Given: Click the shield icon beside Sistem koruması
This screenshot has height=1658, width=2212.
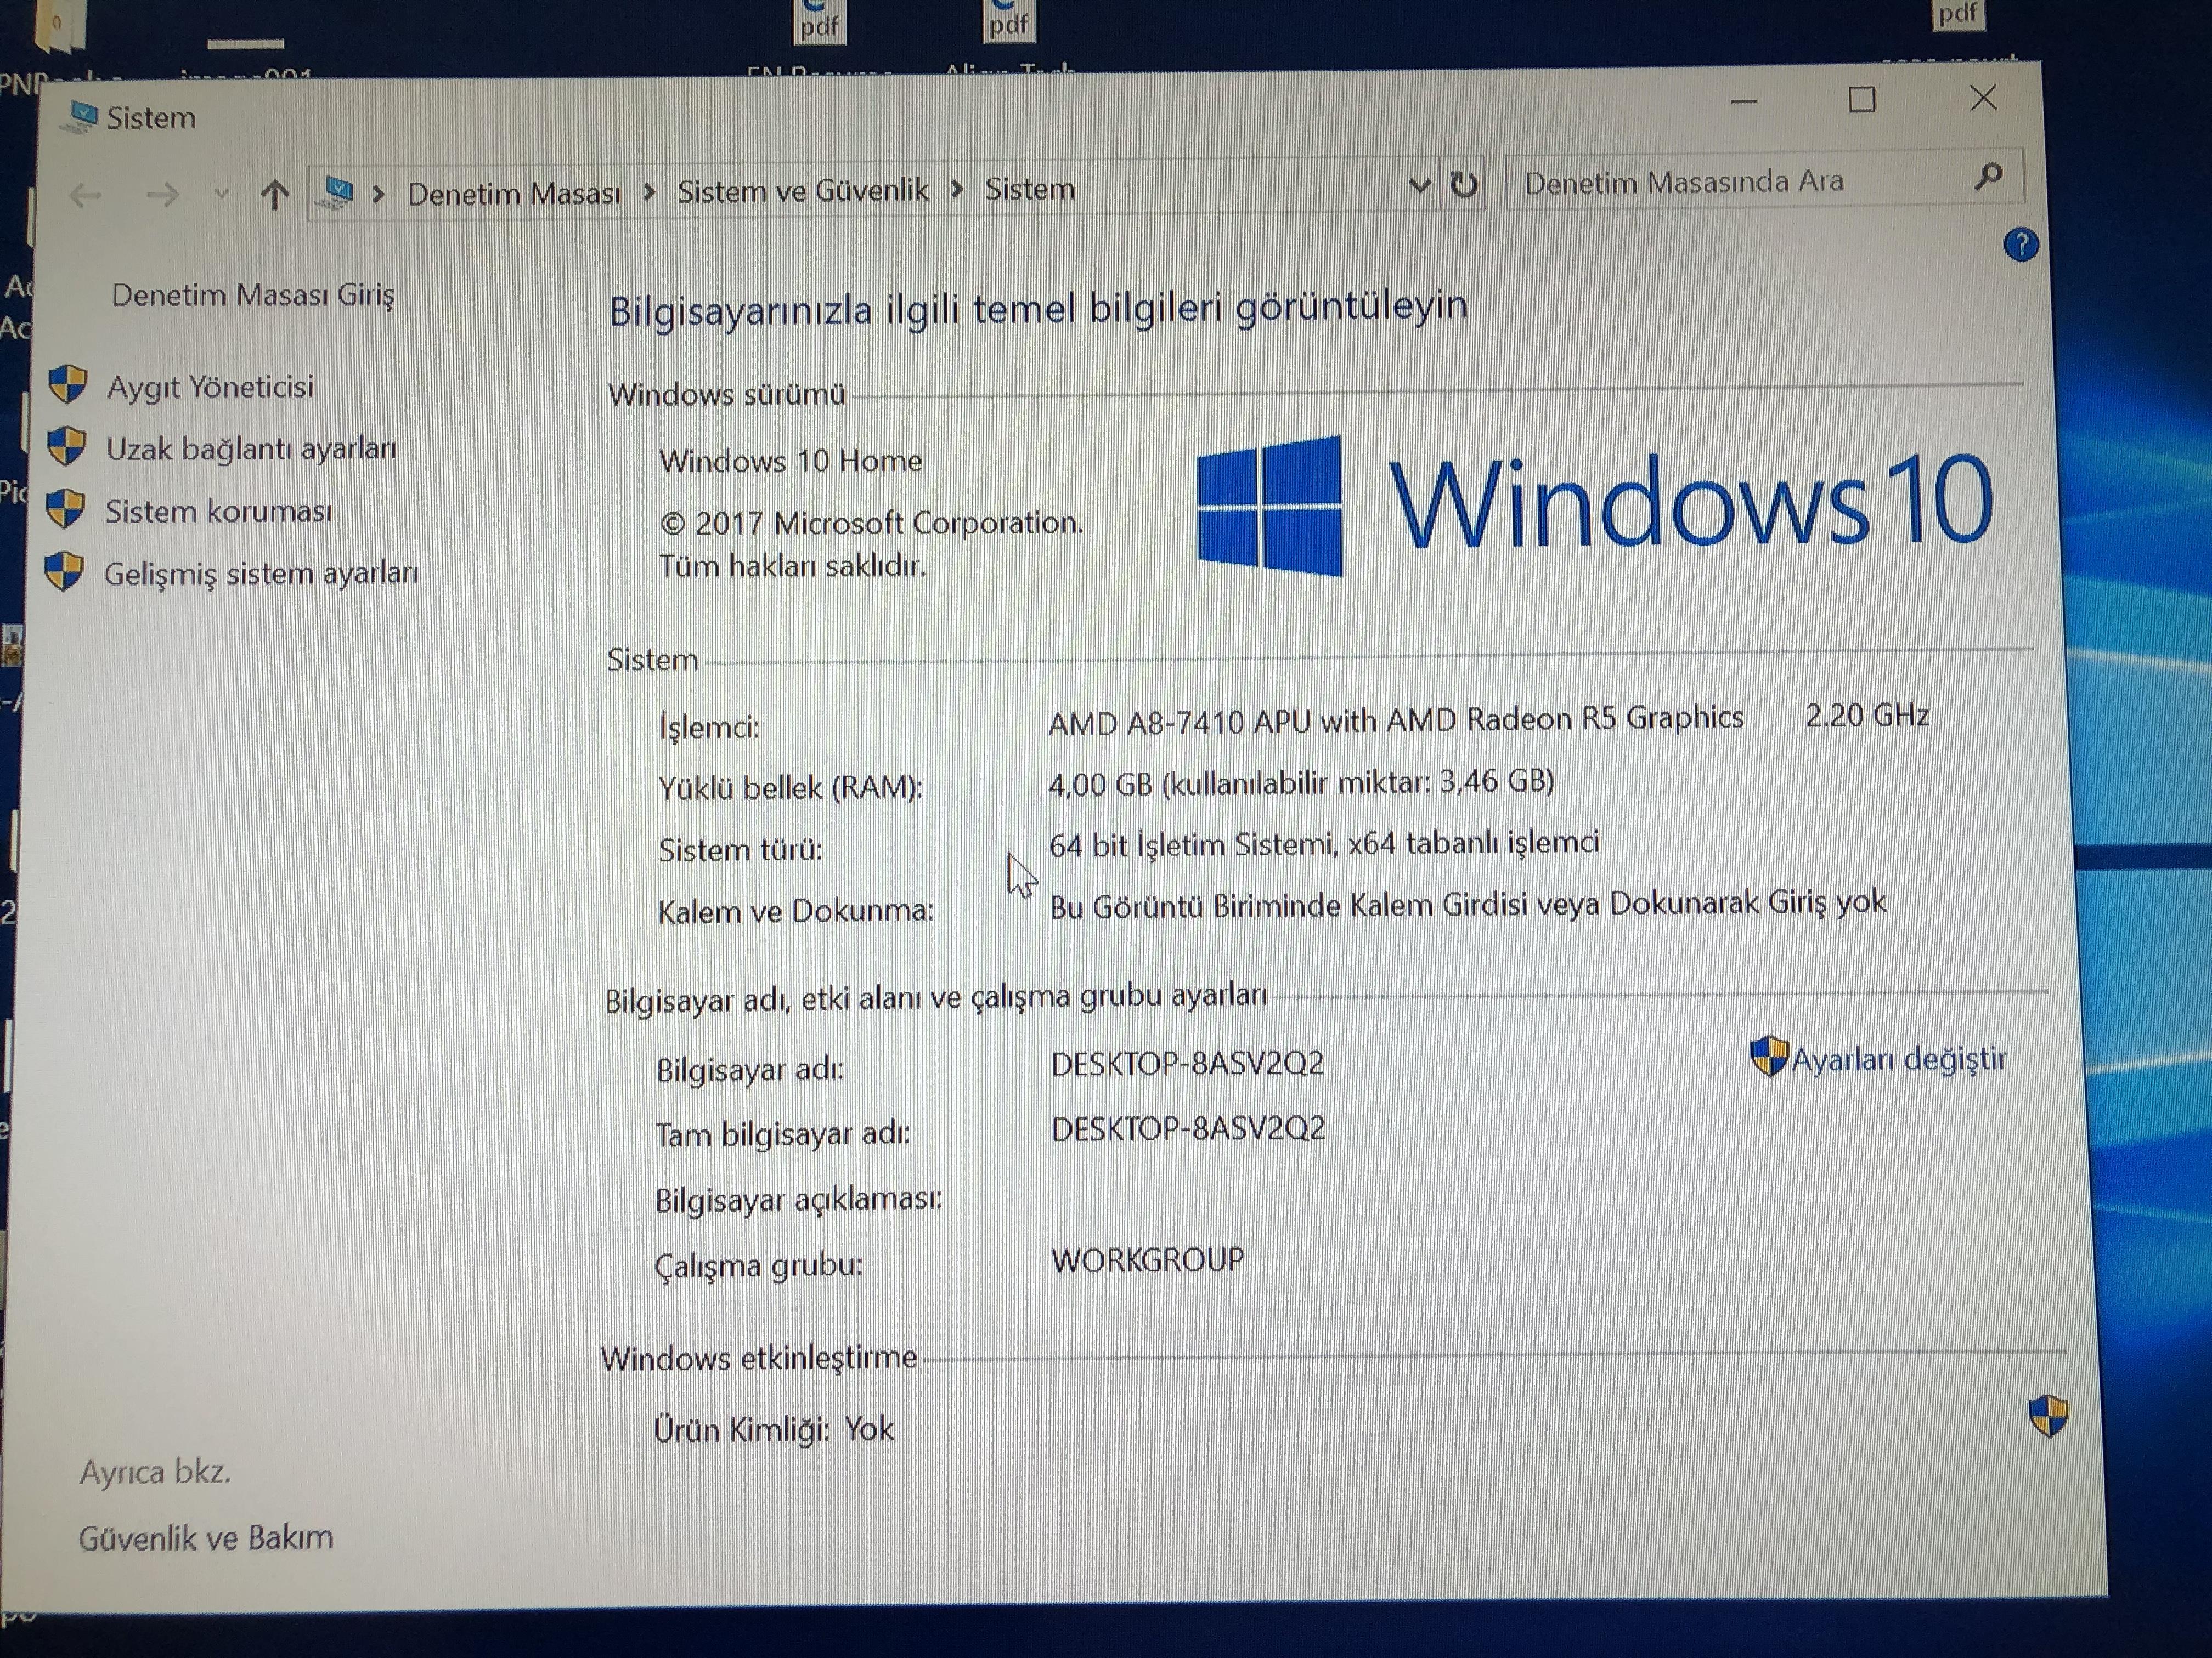Looking at the screenshot, I should pos(66,509).
